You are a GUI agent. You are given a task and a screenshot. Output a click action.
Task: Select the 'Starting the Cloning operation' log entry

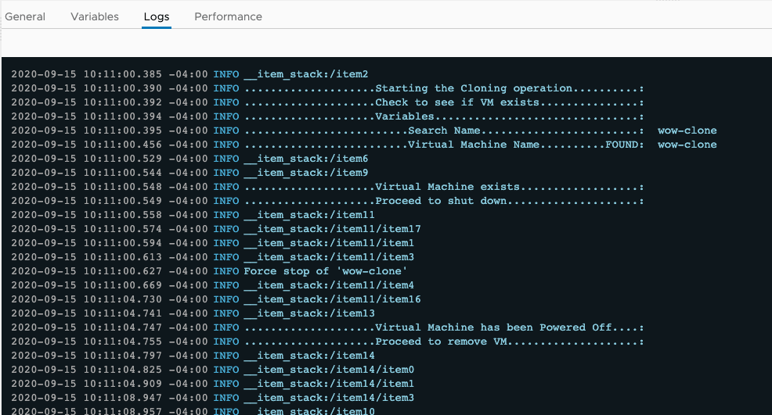444,88
